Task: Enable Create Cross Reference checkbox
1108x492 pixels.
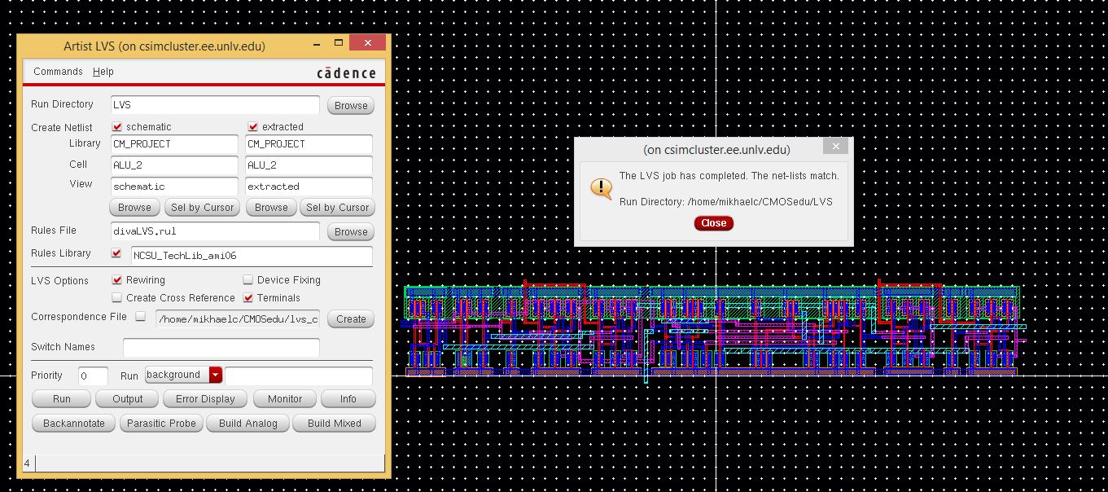Action: point(117,298)
